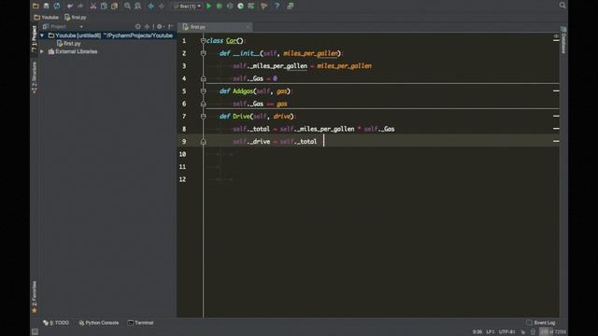Viewport: 598px width, 336px height.
Task: Select the Youtube root folder row
Action: coord(107,35)
